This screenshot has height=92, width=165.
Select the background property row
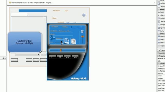(x=161, y=71)
